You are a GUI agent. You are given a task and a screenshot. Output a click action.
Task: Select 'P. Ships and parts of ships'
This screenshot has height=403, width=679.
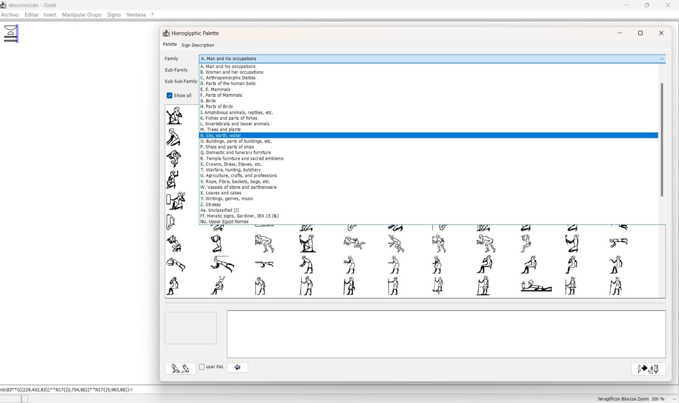[429, 147]
